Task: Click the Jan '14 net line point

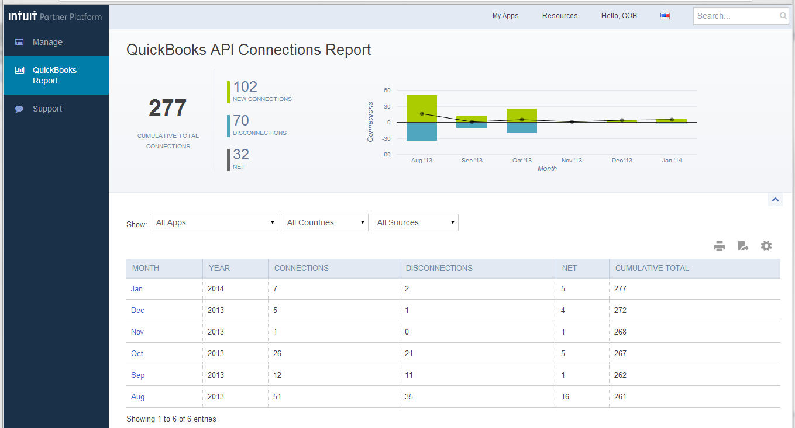Action: click(x=672, y=120)
